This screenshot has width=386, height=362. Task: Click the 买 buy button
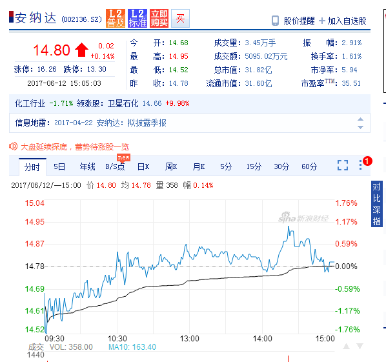point(180,18)
